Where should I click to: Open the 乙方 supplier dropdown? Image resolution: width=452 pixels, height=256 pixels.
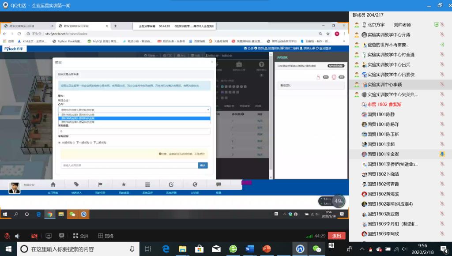(x=134, y=109)
